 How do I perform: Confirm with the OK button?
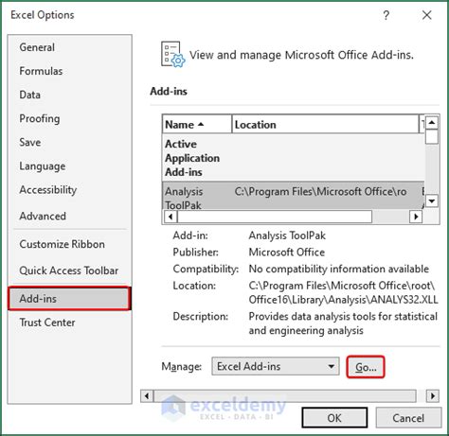pos(334,418)
